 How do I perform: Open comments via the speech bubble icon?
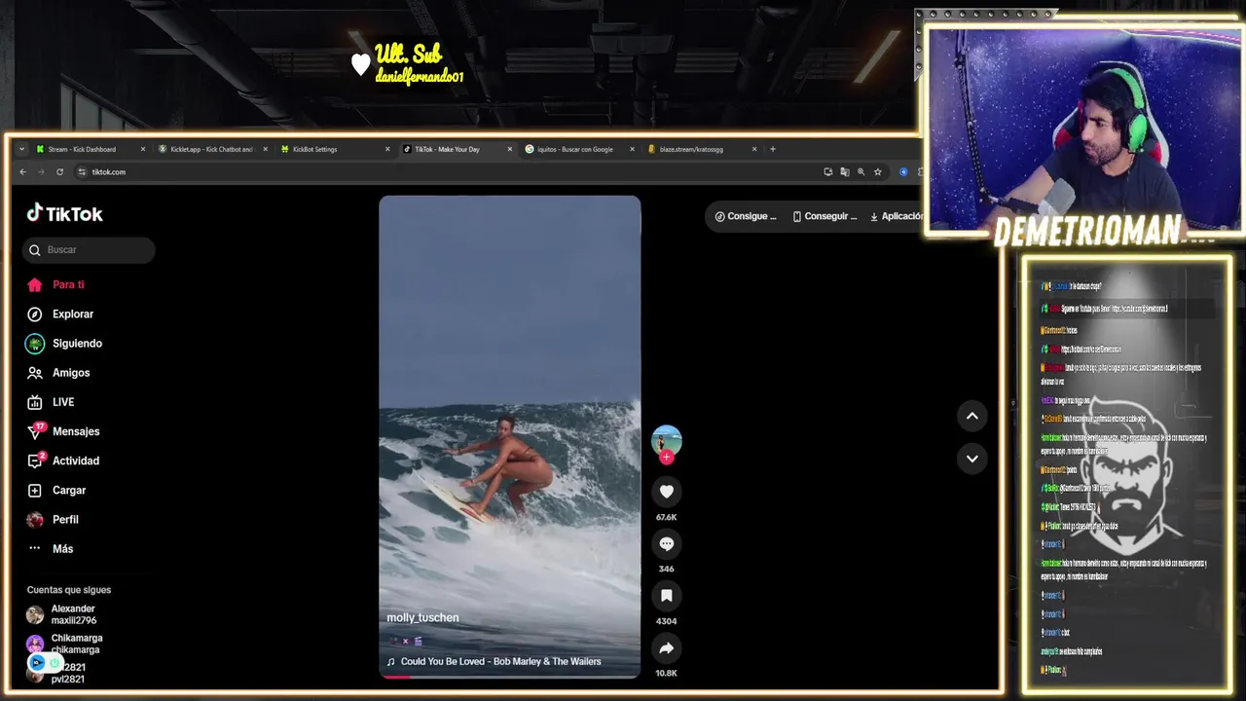[x=667, y=544]
